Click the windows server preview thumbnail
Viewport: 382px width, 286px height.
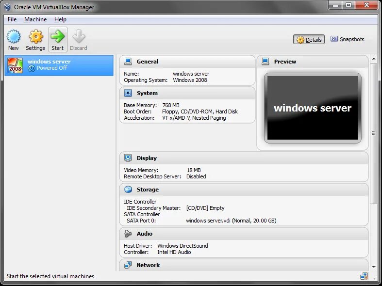click(x=313, y=108)
